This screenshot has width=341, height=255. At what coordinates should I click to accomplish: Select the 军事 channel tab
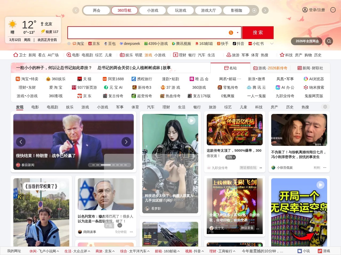pos(120,107)
